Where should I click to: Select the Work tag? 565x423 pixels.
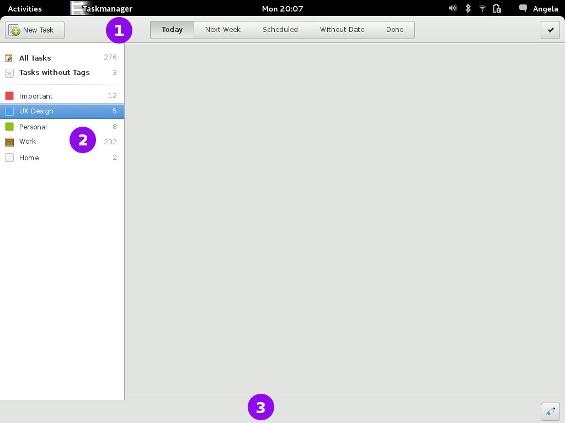coord(28,142)
